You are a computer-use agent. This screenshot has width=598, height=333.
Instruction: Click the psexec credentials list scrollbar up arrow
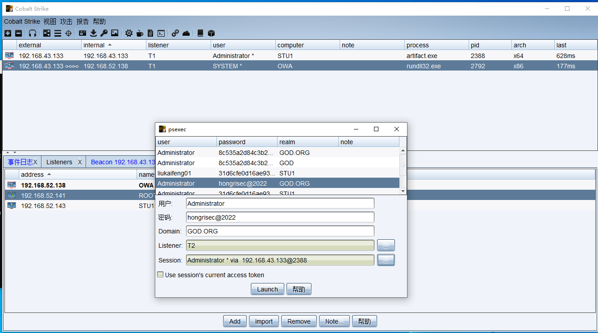pyautogui.click(x=403, y=151)
